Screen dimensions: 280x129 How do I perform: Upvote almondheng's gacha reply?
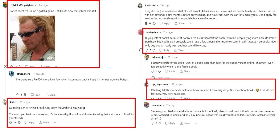pyautogui.click(x=18, y=95)
